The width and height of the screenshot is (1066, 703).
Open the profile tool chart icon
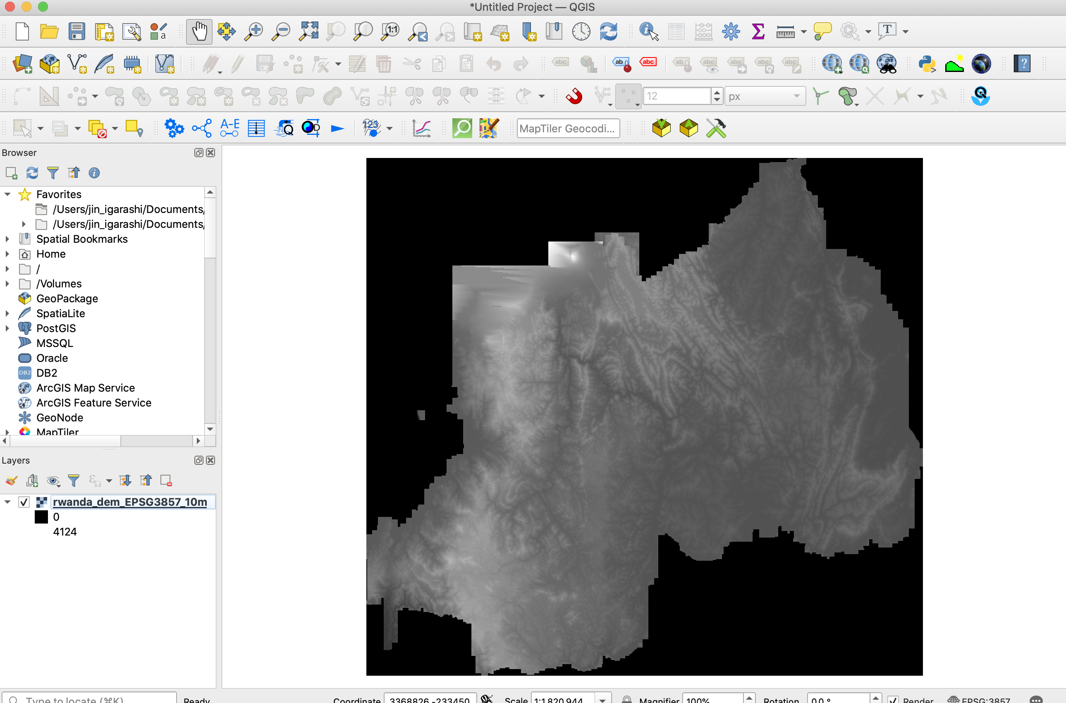tap(421, 128)
